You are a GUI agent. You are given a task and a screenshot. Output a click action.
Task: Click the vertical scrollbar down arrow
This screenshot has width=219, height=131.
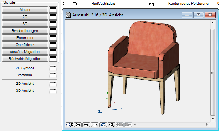tap(213, 119)
